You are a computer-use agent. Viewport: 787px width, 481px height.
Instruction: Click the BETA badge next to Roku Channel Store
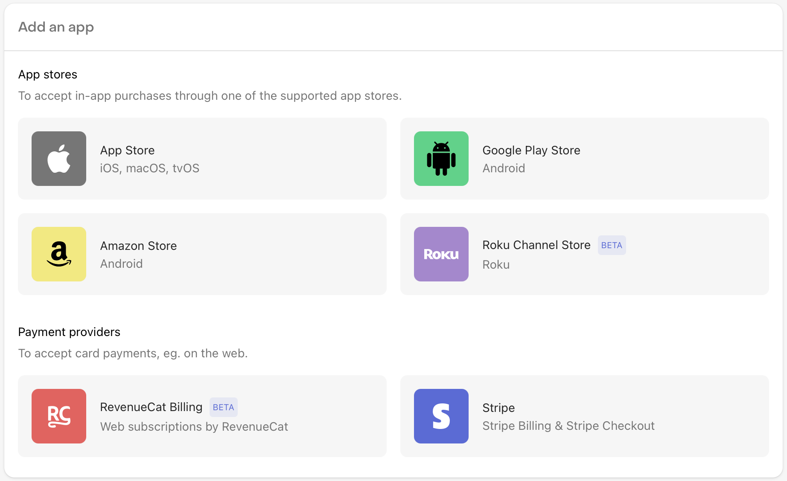612,245
